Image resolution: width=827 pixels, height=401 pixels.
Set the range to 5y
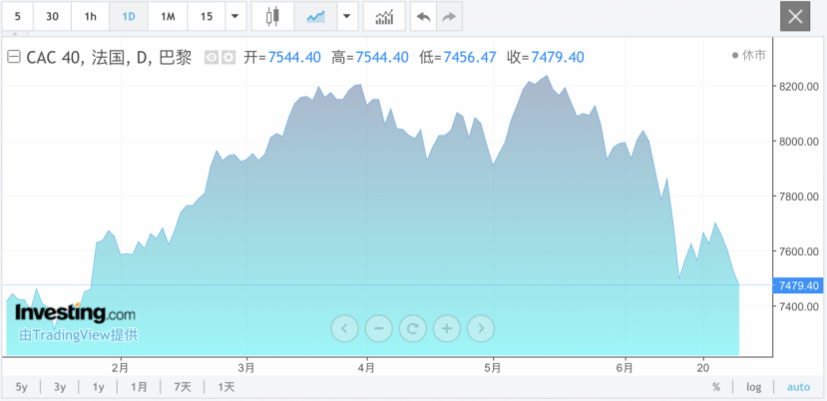click(x=22, y=387)
